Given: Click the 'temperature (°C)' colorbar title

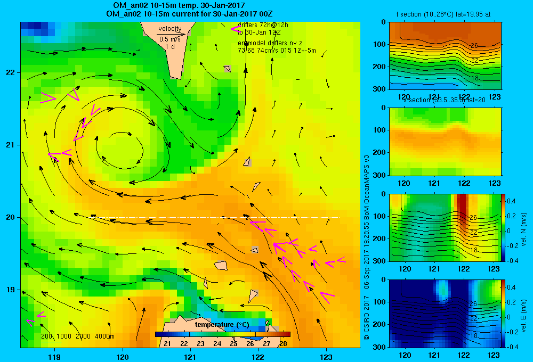Looking at the screenshot, I should click(x=222, y=325).
